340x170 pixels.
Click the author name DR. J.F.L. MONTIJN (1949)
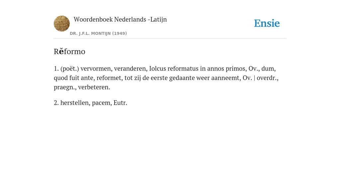pyautogui.click(x=98, y=34)
